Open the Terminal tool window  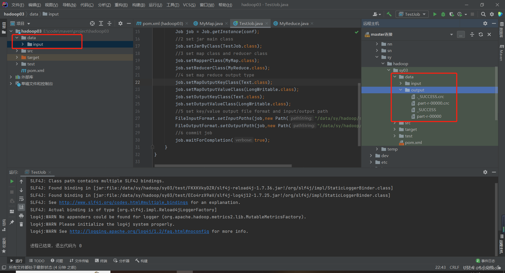click(101, 261)
